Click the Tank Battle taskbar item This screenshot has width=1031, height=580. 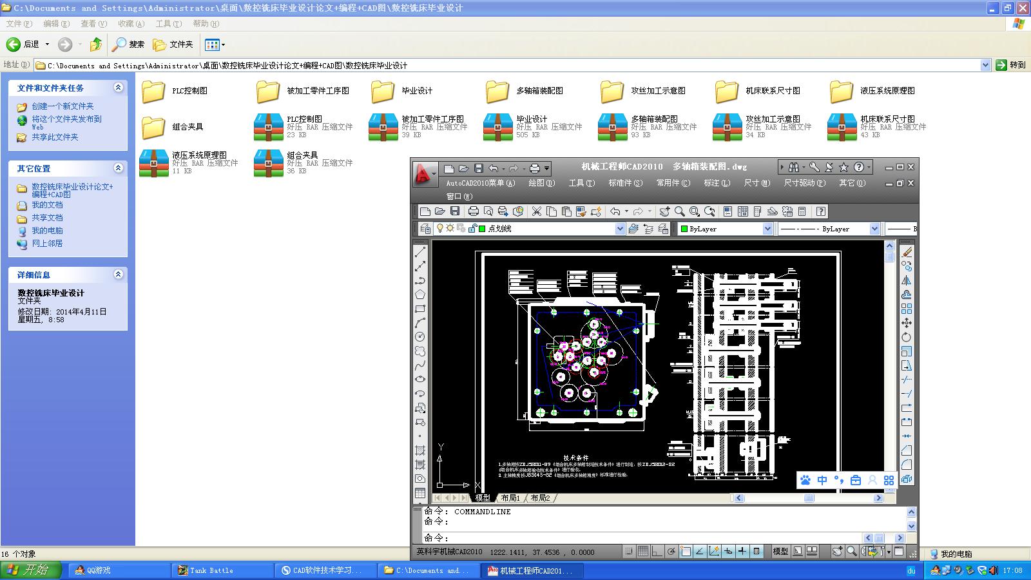213,570
